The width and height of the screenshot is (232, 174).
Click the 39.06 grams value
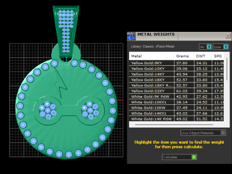pyautogui.click(x=182, y=69)
